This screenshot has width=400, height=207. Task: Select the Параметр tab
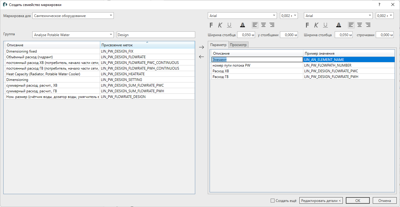click(218, 45)
